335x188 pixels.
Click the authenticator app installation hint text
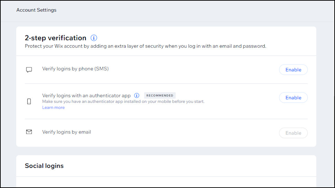point(123,102)
